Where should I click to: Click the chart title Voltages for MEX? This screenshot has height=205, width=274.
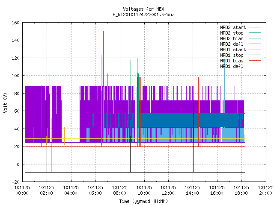[x=144, y=9]
